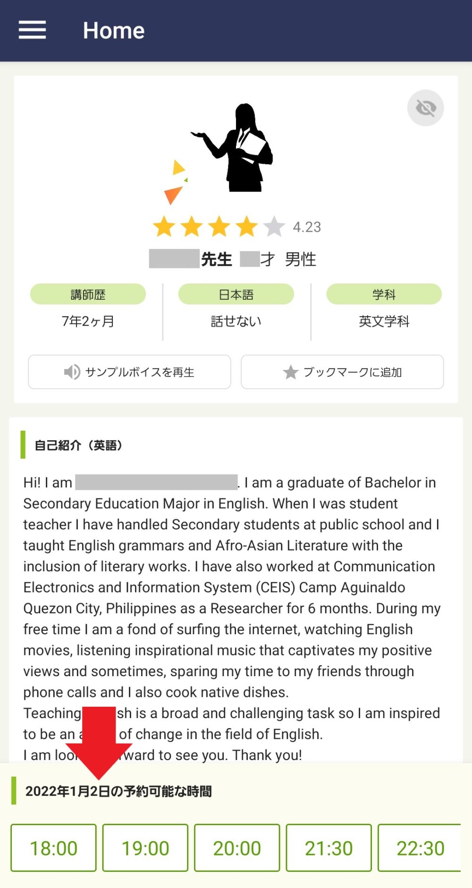Viewport: 472px width, 888px height.
Task: Pick the 21:30 reservation time
Action: pyautogui.click(x=329, y=848)
